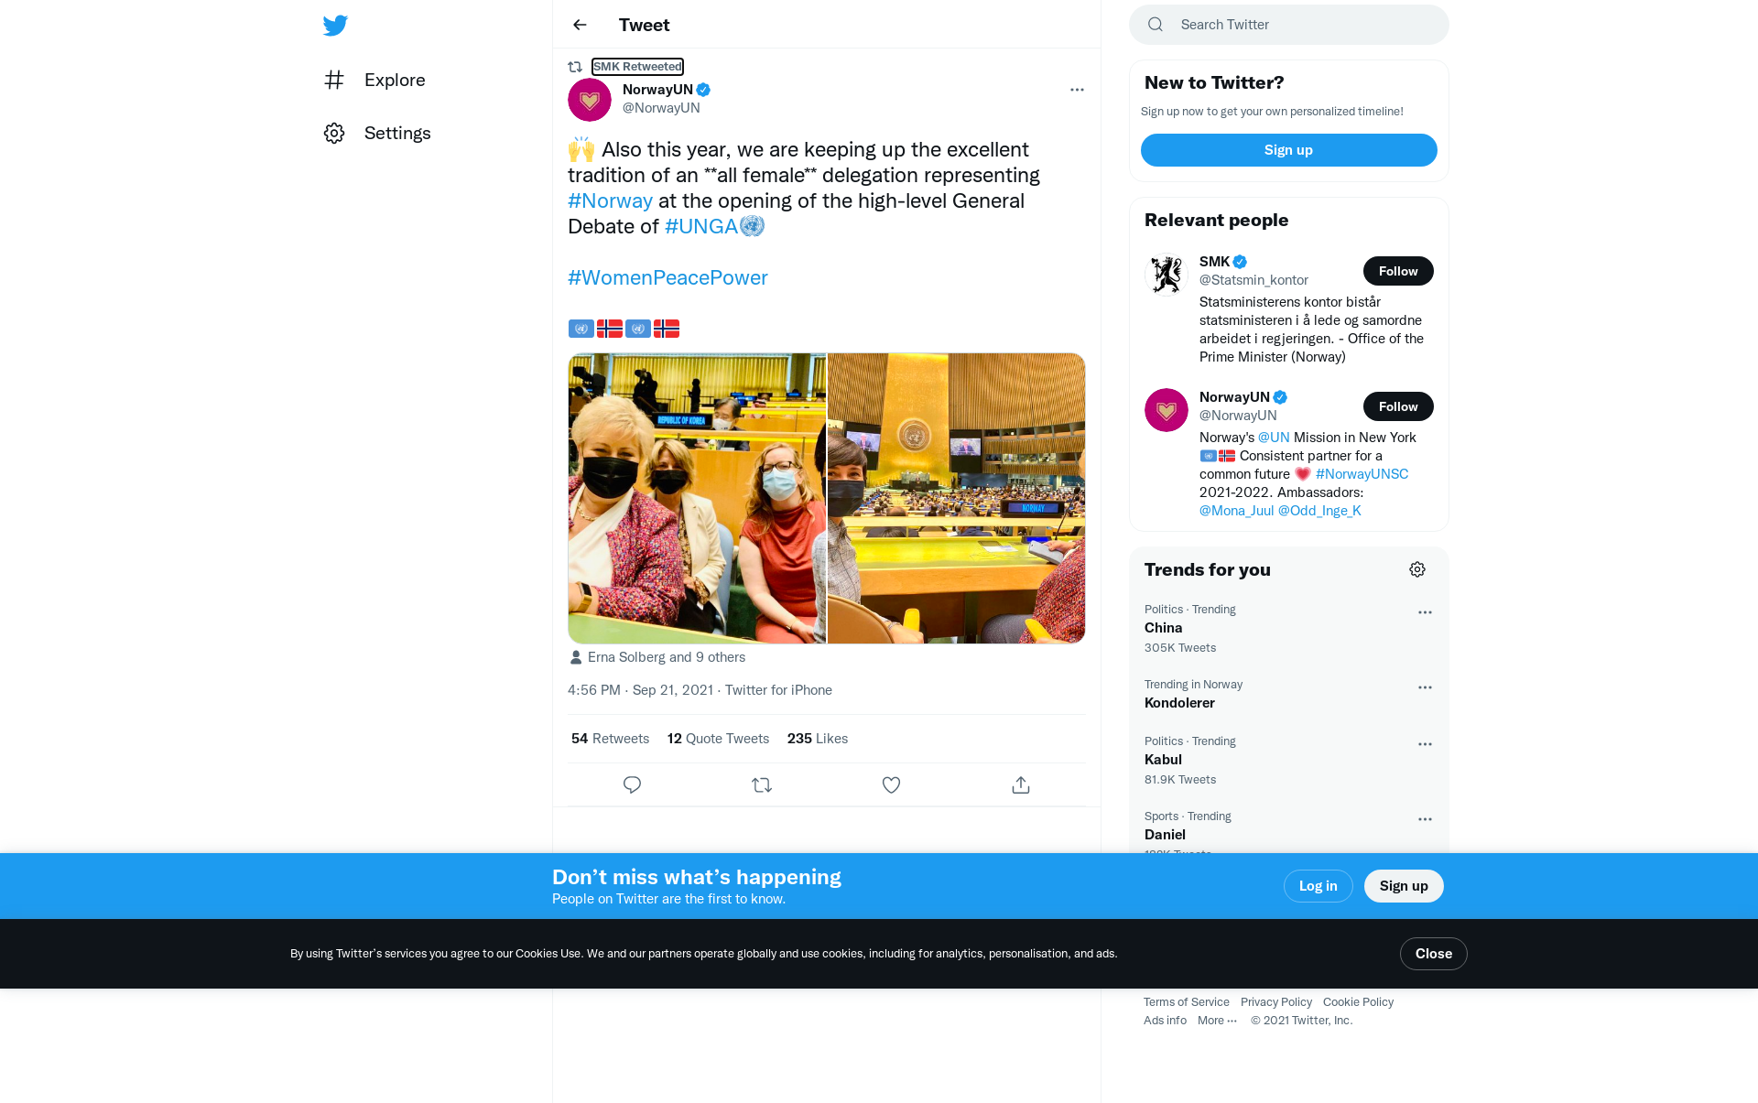Open Settings from the sidebar
Image resolution: width=1758 pixels, height=1103 pixels.
coord(377,134)
